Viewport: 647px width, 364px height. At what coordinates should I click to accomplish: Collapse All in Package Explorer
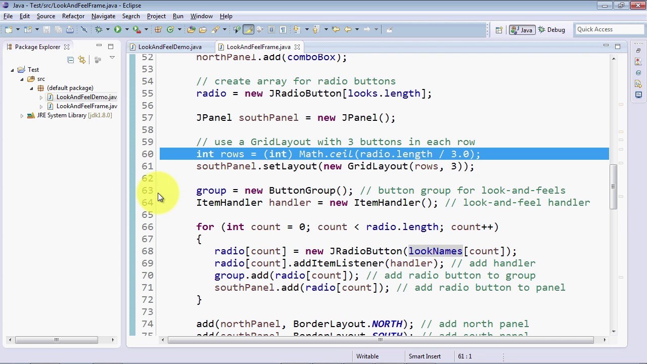pos(70,60)
